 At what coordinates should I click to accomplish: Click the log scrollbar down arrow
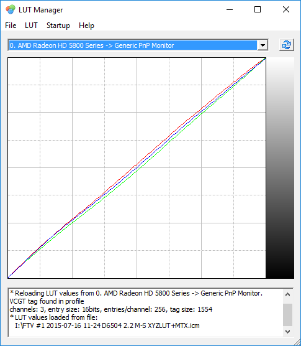[x=287, y=332]
